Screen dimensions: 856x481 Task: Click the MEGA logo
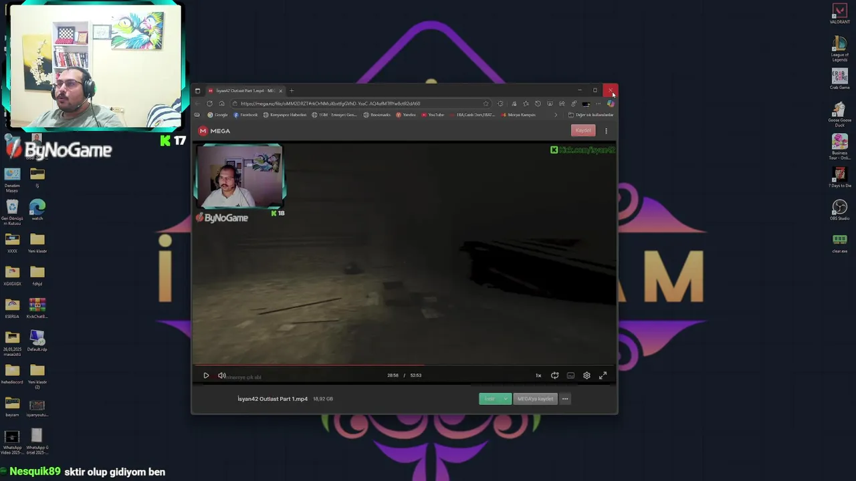(215, 131)
